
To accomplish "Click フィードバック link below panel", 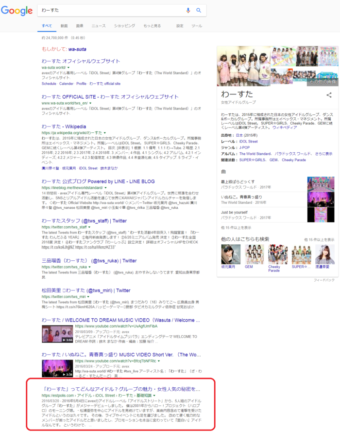I will 324,280.
